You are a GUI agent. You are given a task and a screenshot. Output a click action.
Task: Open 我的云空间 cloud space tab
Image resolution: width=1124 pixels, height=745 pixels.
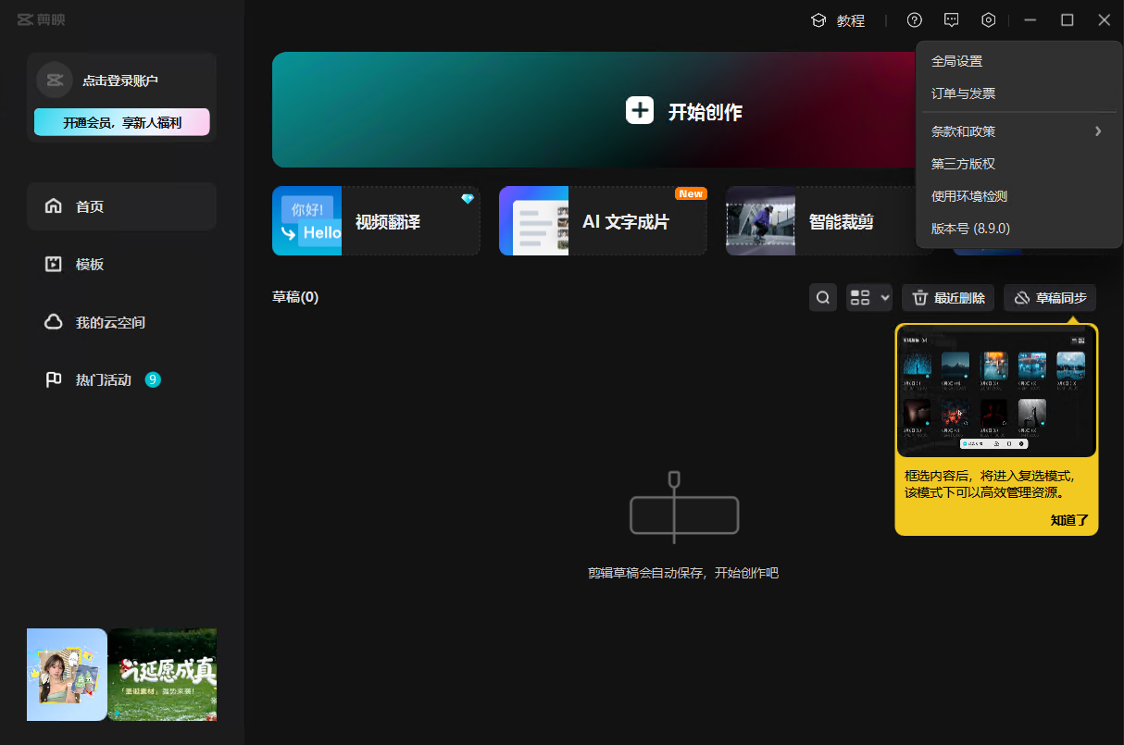click(109, 323)
